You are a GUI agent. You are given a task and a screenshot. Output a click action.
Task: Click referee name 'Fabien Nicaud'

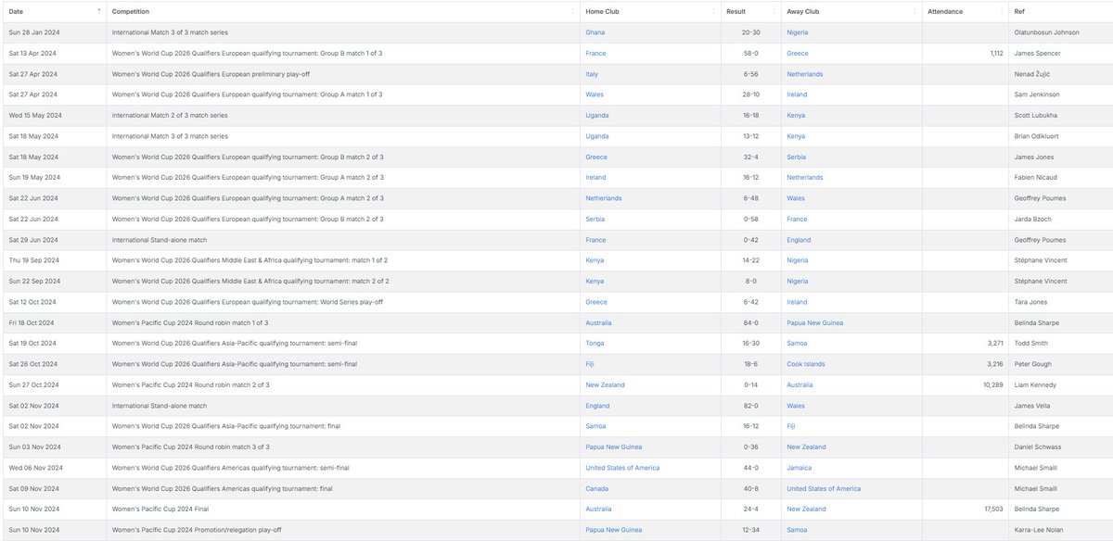pyautogui.click(x=1036, y=177)
